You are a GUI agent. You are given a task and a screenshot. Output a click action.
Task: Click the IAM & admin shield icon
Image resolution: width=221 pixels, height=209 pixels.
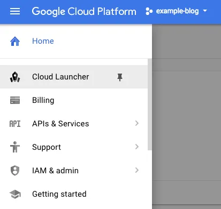15,171
